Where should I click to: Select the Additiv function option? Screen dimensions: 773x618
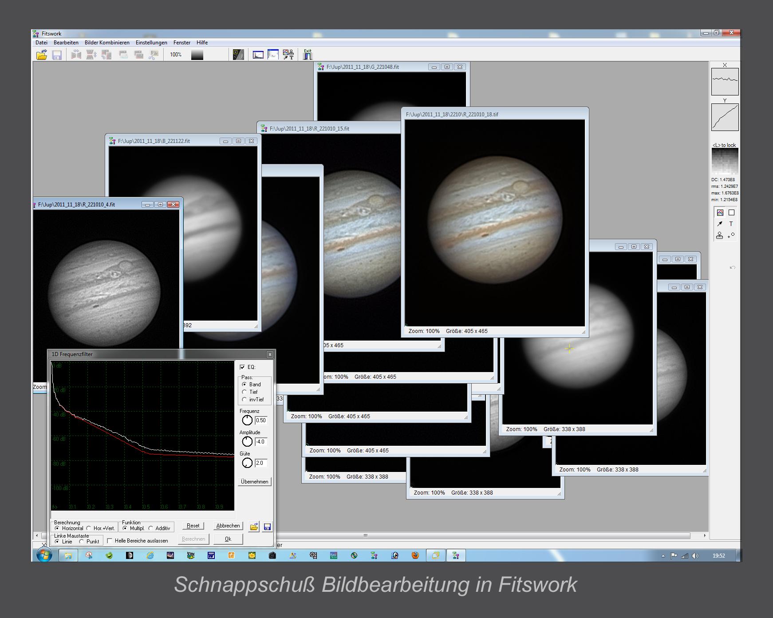(151, 528)
